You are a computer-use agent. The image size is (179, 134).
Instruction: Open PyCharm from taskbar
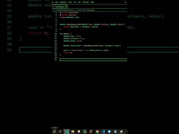[x=85, y=131]
